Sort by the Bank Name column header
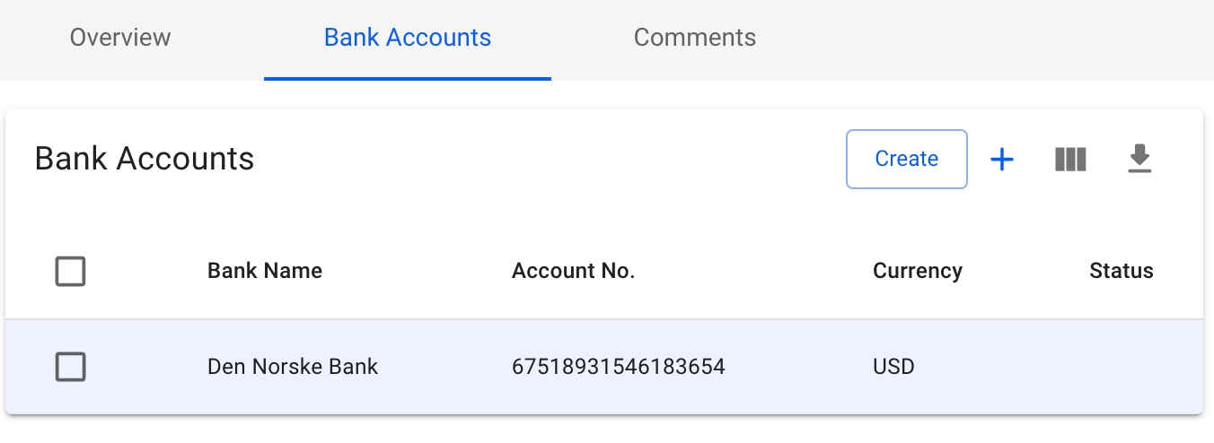Viewport: 1214px width, 443px height. tap(265, 271)
